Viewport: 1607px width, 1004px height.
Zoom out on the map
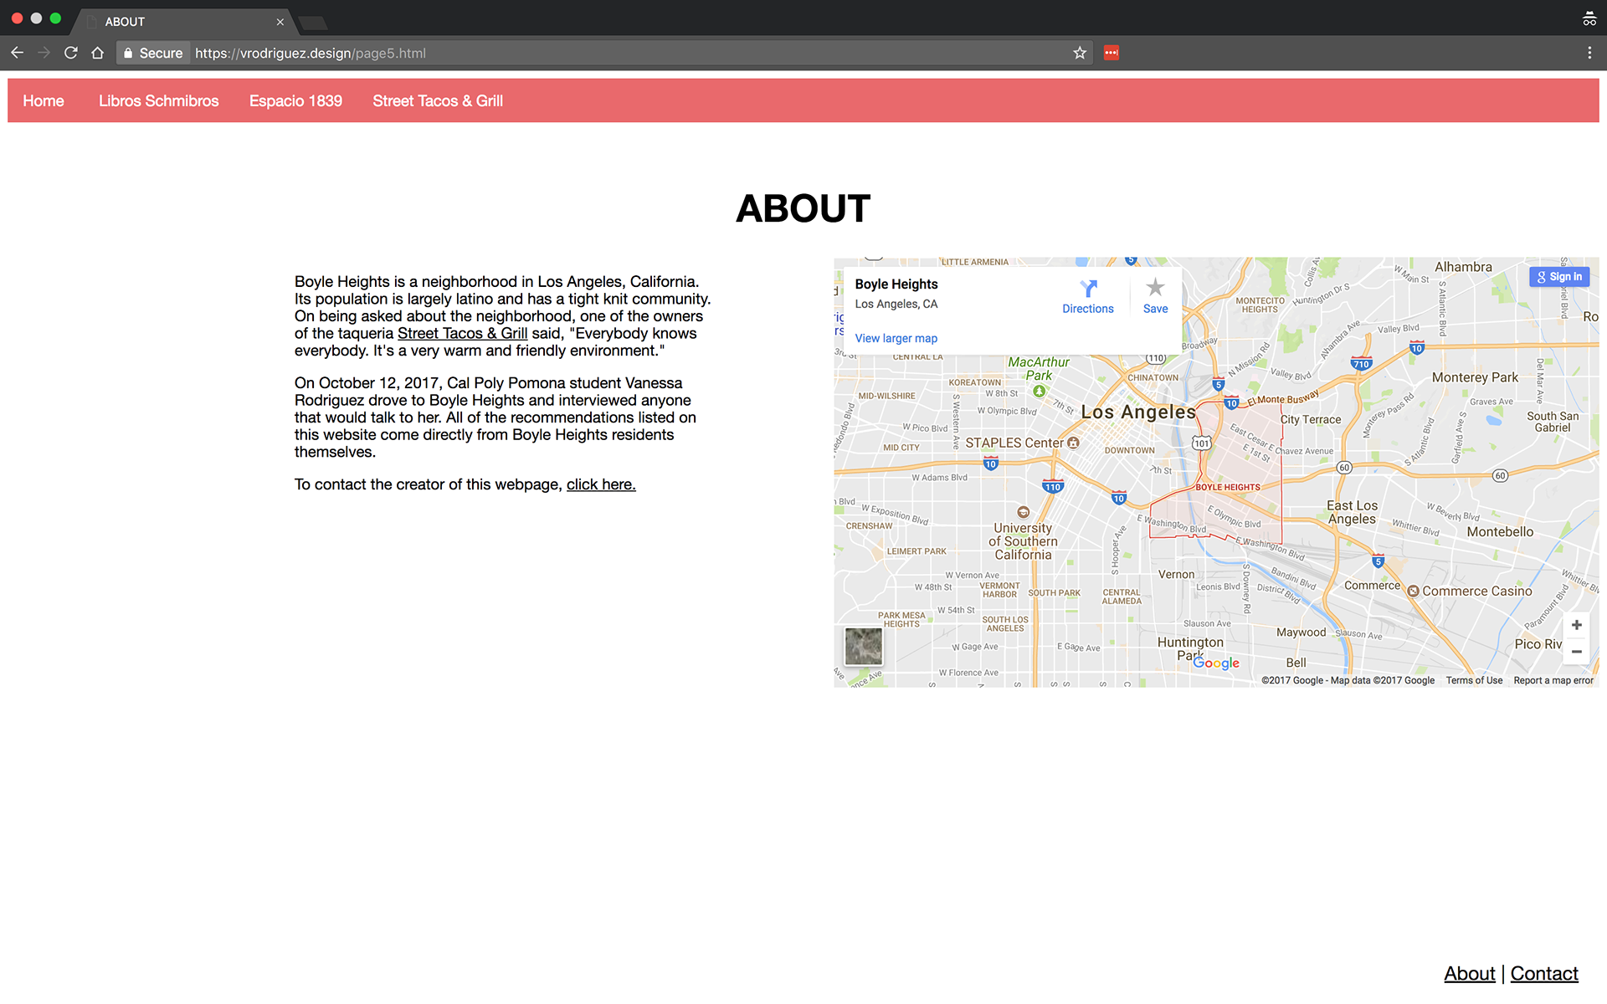[1576, 652]
